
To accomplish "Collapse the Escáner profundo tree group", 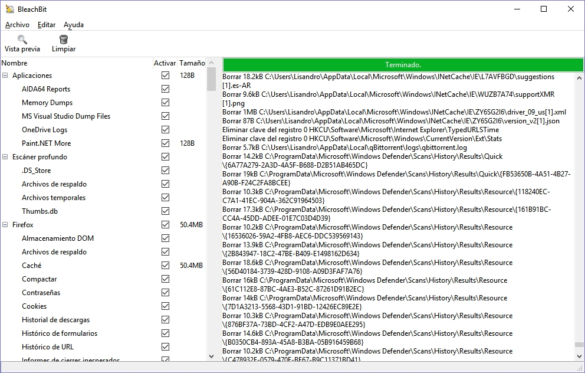I will point(5,157).
